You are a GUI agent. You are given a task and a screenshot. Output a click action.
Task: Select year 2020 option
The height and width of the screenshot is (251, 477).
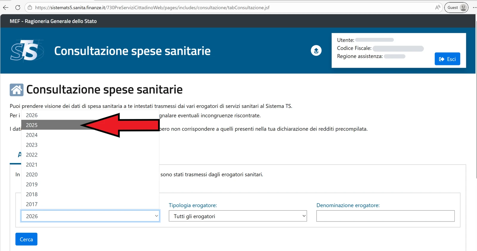pyautogui.click(x=90, y=174)
